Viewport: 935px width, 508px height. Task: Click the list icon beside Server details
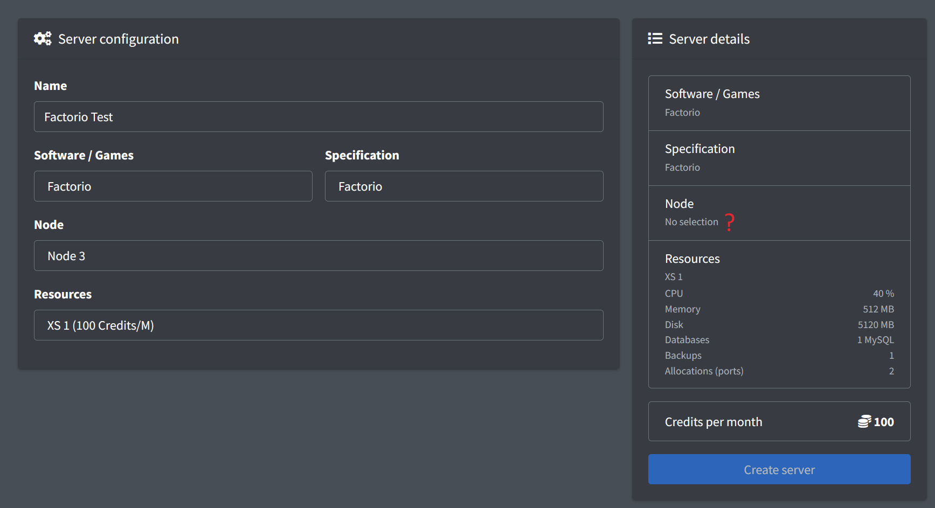(654, 38)
